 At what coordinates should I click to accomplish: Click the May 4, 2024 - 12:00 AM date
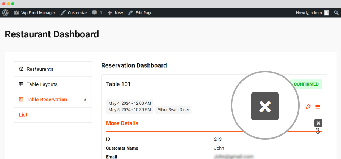(130, 103)
